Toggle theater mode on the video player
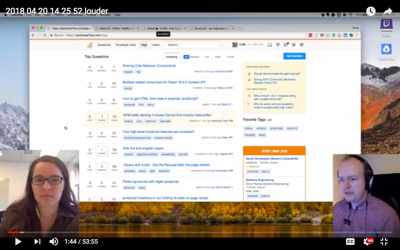 384,241
